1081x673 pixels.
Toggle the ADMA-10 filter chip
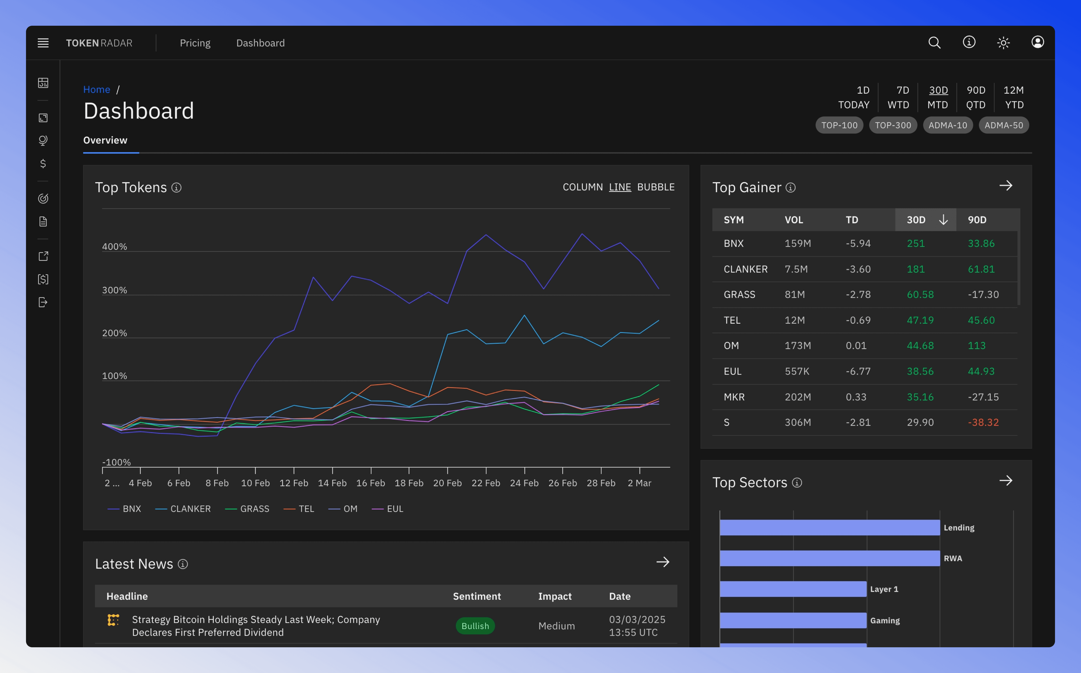tap(947, 125)
